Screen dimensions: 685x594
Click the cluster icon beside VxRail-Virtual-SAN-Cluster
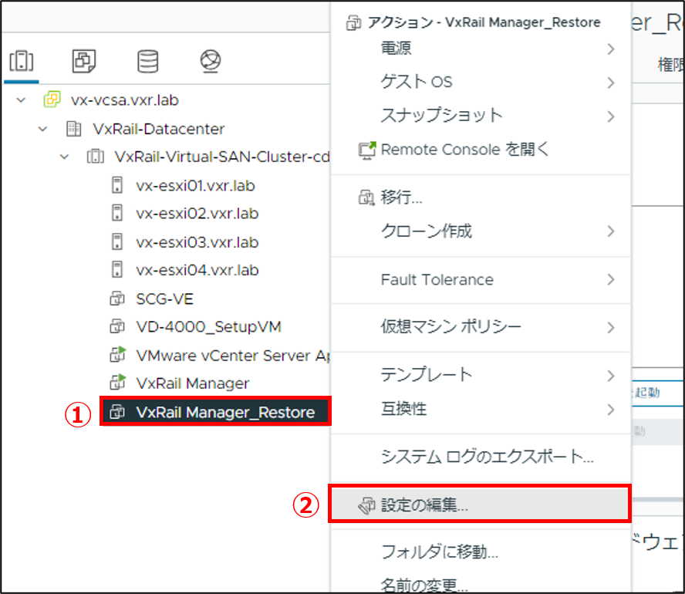(95, 157)
